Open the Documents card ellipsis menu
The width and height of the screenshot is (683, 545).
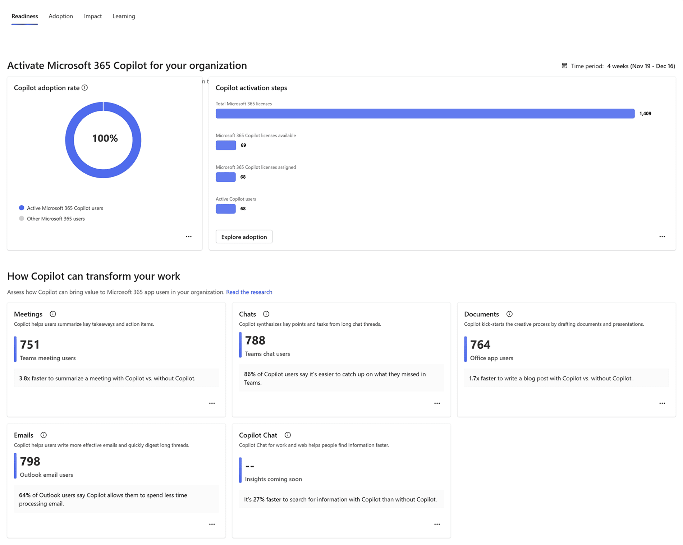click(662, 403)
